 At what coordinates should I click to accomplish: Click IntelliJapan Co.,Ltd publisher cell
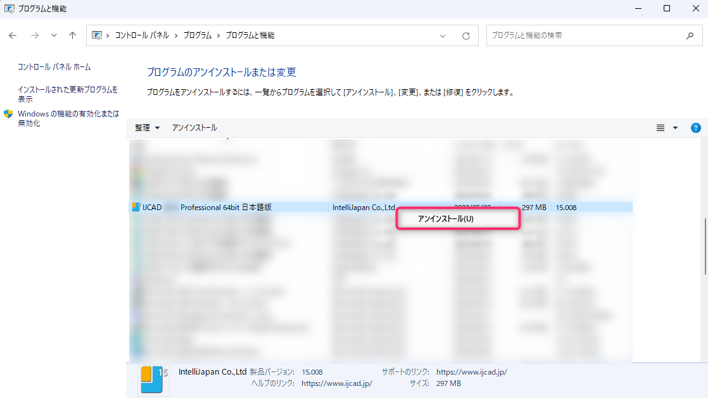click(x=363, y=207)
